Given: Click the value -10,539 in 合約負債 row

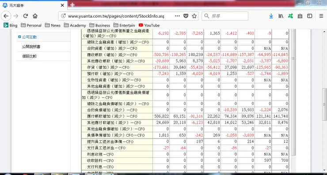Looking at the screenshot, I should pyautogui.click(x=230, y=110).
